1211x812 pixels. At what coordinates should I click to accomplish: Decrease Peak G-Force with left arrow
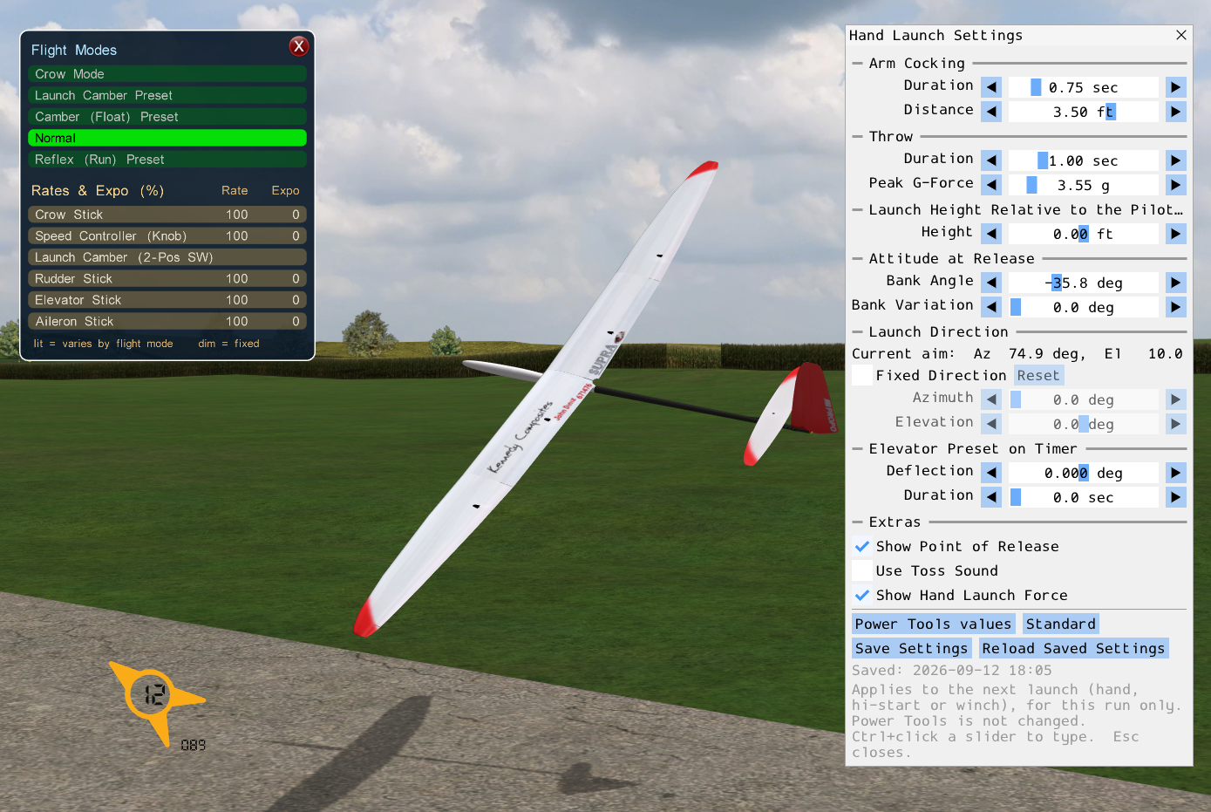click(991, 185)
